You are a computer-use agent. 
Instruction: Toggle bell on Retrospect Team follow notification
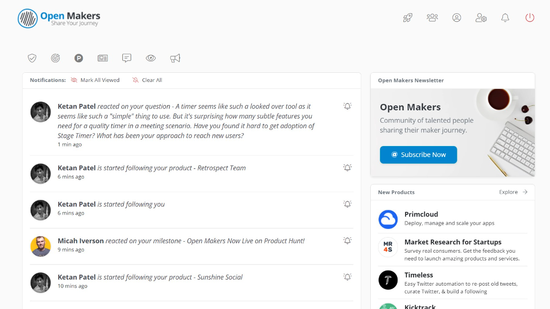[347, 168]
